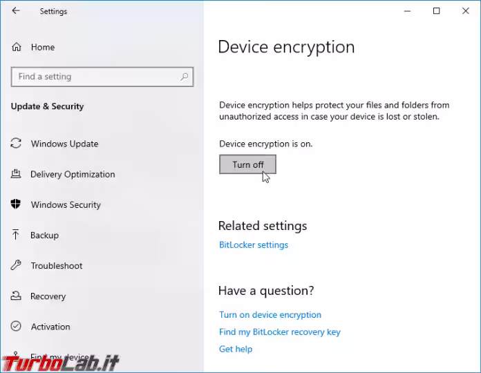
Task: Open the Troubleshoot page
Action: tap(57, 266)
